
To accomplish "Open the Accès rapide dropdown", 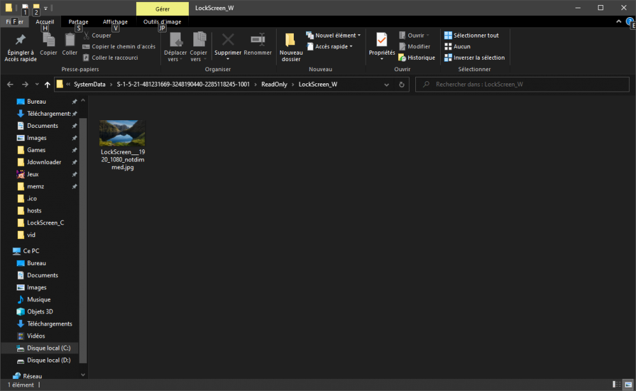I will (x=329, y=46).
